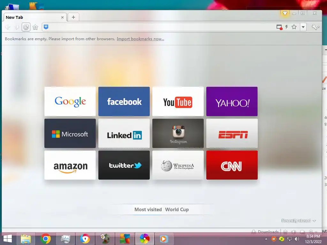Open the Wikipedia speed dial tile
Screen dimensions: 327x245
[x=178, y=165]
